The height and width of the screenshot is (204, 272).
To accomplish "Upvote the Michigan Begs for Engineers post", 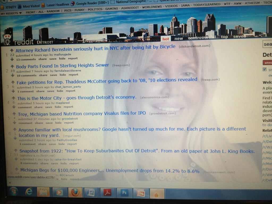I will [x=17, y=169].
